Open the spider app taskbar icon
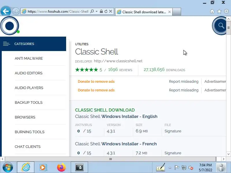Screen dimensions: 231x173 (79, 167)
